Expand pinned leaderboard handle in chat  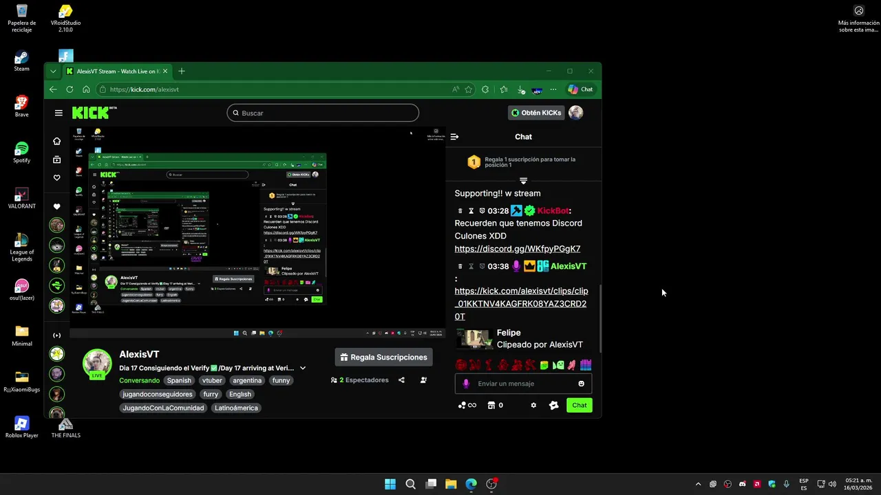coord(523,181)
